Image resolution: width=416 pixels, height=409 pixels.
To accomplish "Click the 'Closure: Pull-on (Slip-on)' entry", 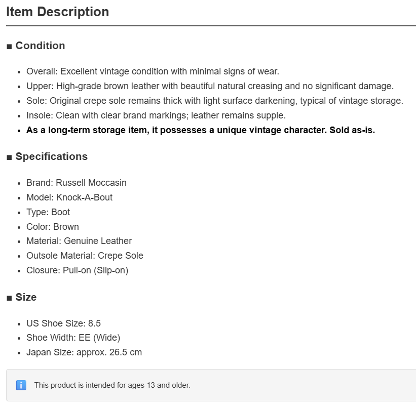I will (77, 270).
